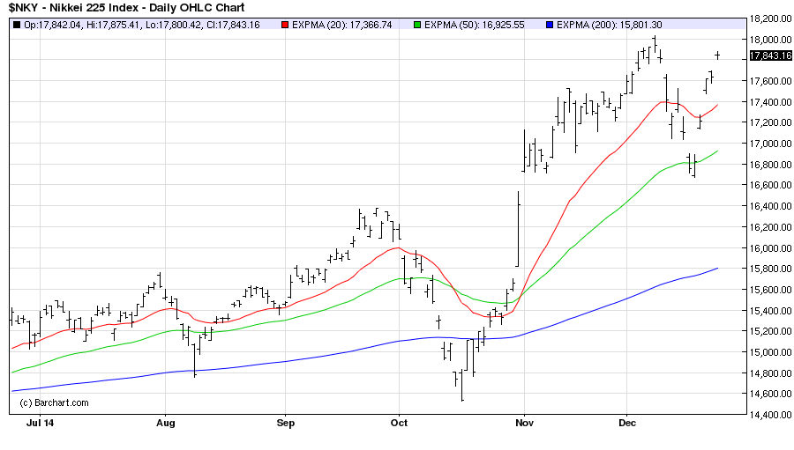The image size is (794, 450).
Task: Click the black OHLC legend swatch
Action: tap(17, 25)
